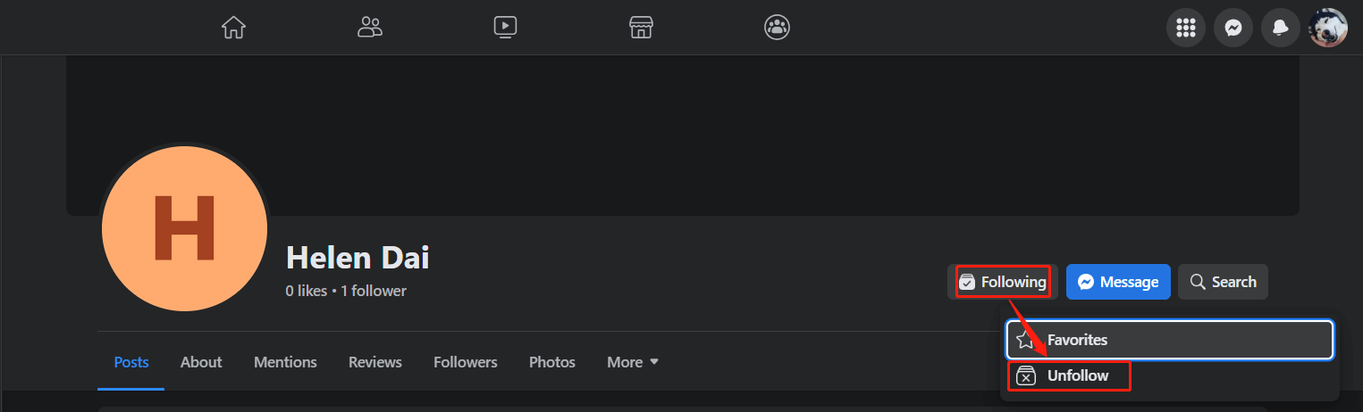The image size is (1363, 412).
Task: Toggle the Following dropdown button
Action: pyautogui.click(x=1003, y=282)
